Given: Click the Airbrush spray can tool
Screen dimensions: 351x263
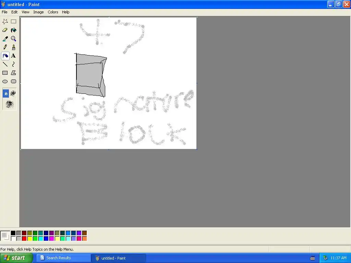Looking at the screenshot, I should tap(5, 56).
